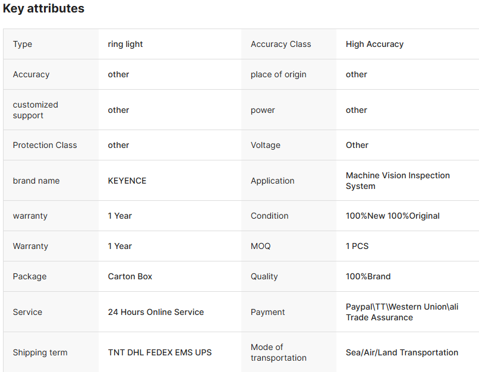Click the 1 PCS MOQ value

[357, 246]
